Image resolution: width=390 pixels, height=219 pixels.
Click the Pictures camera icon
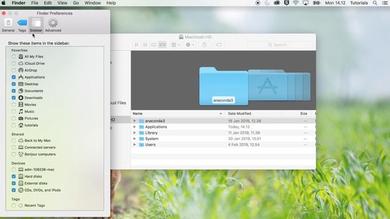(21, 119)
